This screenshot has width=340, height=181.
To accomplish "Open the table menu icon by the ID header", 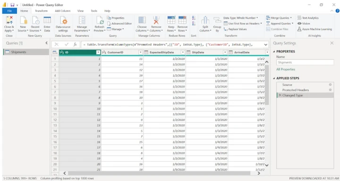I will pos(55,52).
